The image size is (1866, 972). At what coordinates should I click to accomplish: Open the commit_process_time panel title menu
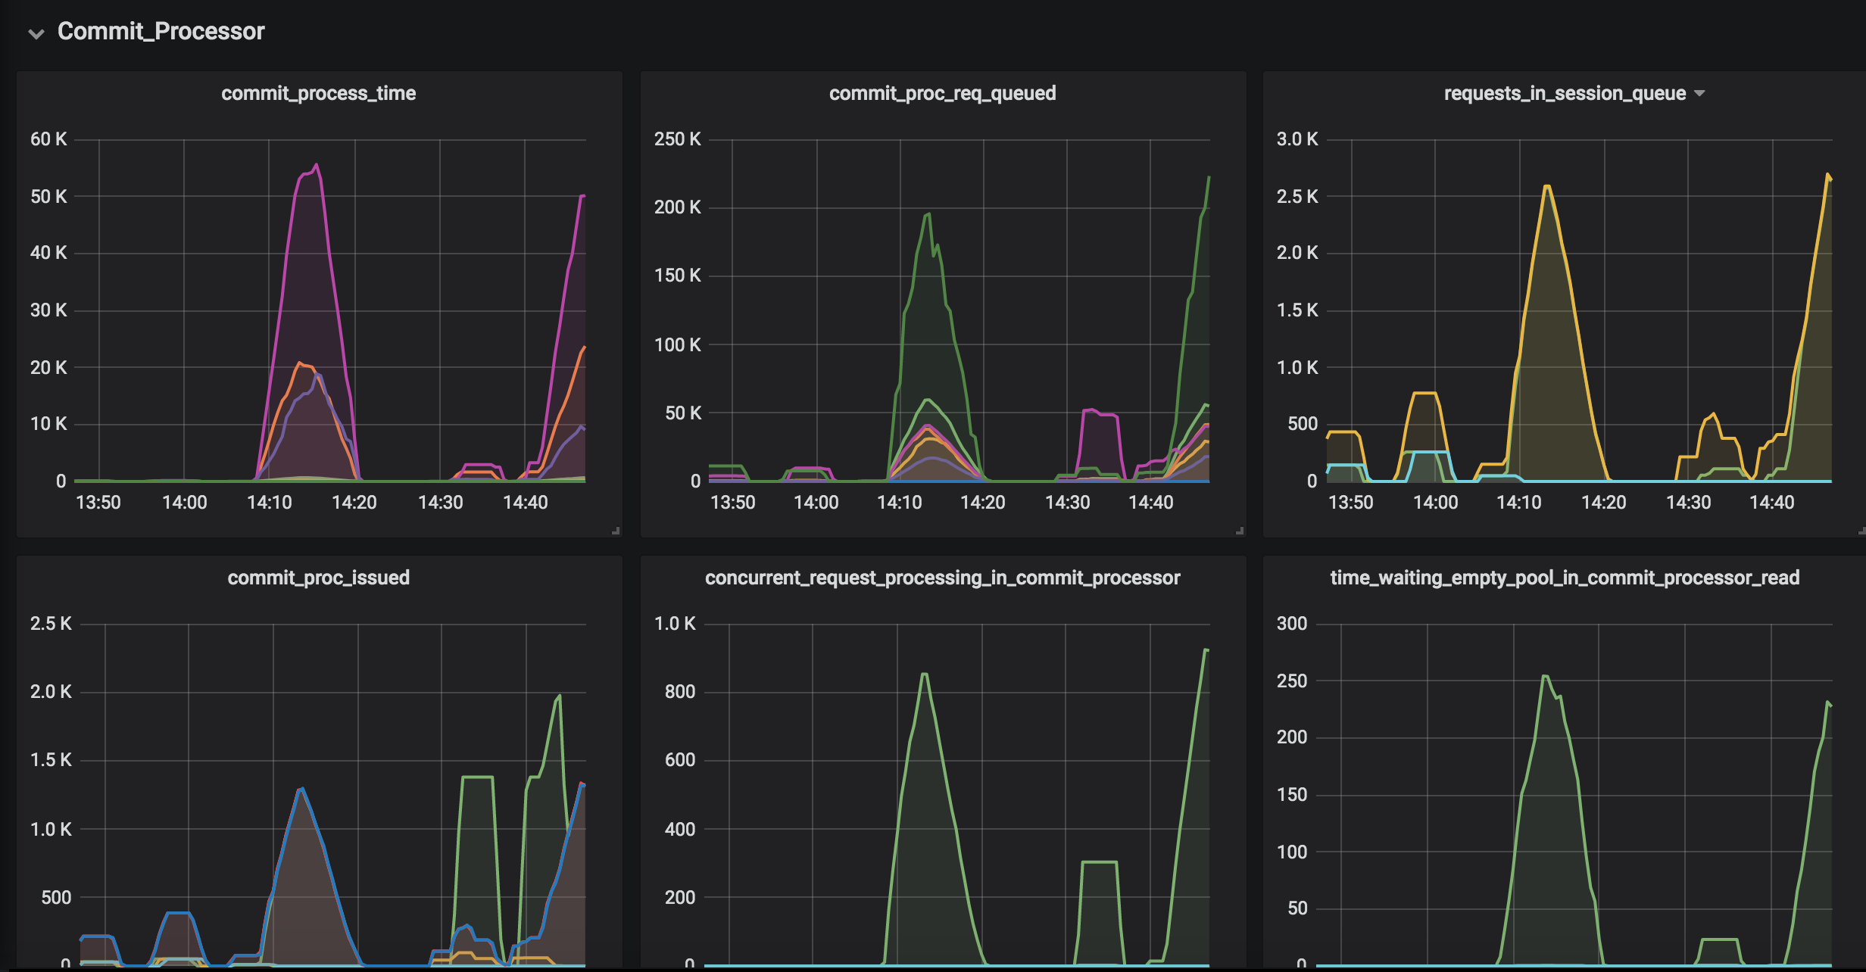tap(318, 93)
